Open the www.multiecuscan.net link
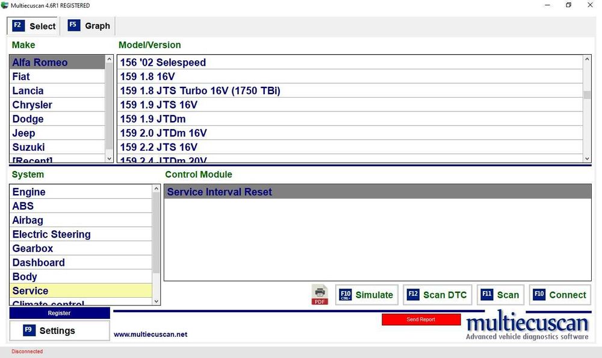Screen dimensions: 602x358 pos(150,334)
